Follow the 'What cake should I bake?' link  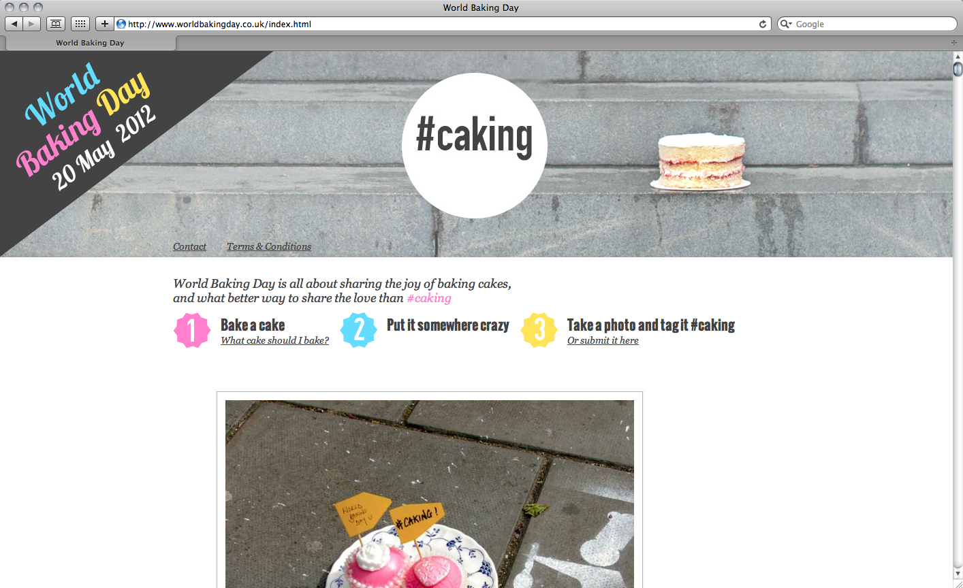(x=274, y=340)
